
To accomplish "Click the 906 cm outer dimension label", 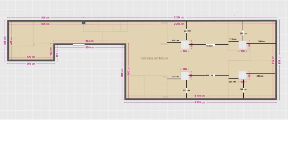I will click(x=46, y=17).
